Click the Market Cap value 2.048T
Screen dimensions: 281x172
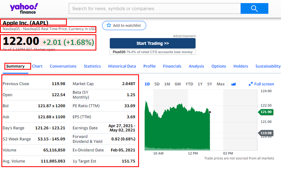pos(129,84)
